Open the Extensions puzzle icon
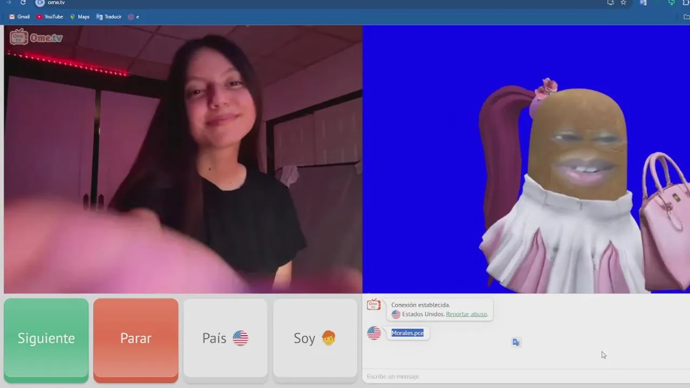 (686, 3)
